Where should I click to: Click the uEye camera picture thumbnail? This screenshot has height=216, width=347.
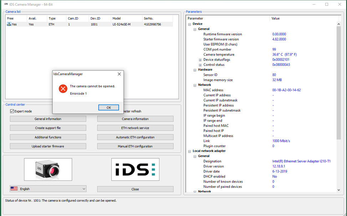tap(48, 169)
